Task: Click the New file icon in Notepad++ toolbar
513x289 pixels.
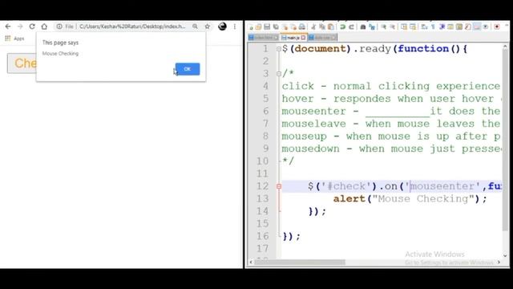Action: 251,26
